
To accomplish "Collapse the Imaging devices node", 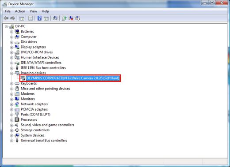I will point(11,73).
